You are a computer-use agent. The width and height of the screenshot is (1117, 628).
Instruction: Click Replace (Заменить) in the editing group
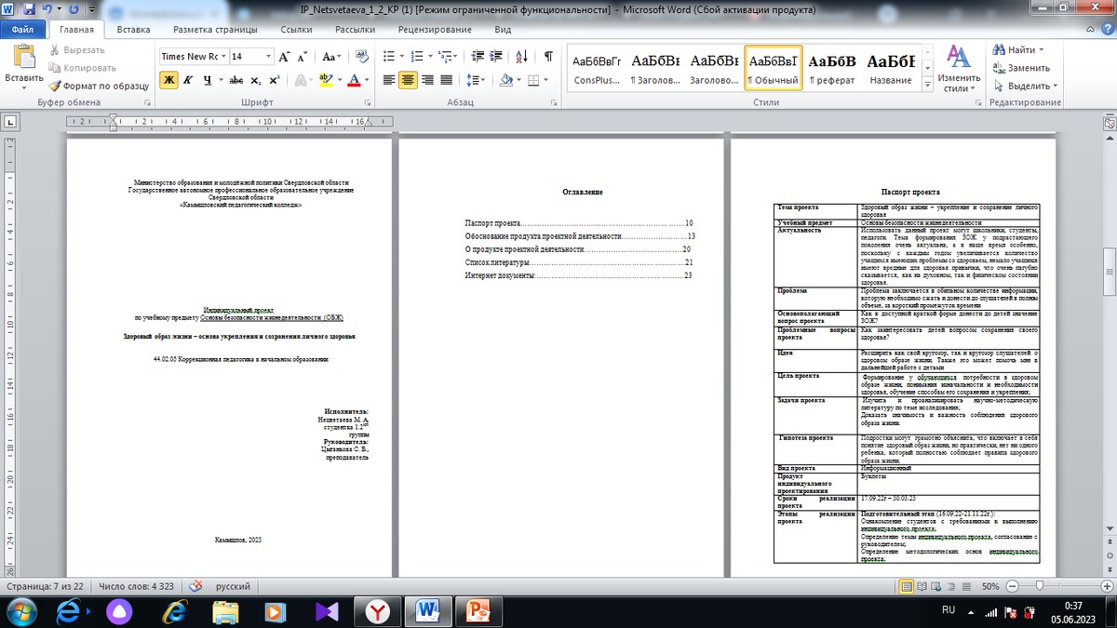coord(1021,68)
